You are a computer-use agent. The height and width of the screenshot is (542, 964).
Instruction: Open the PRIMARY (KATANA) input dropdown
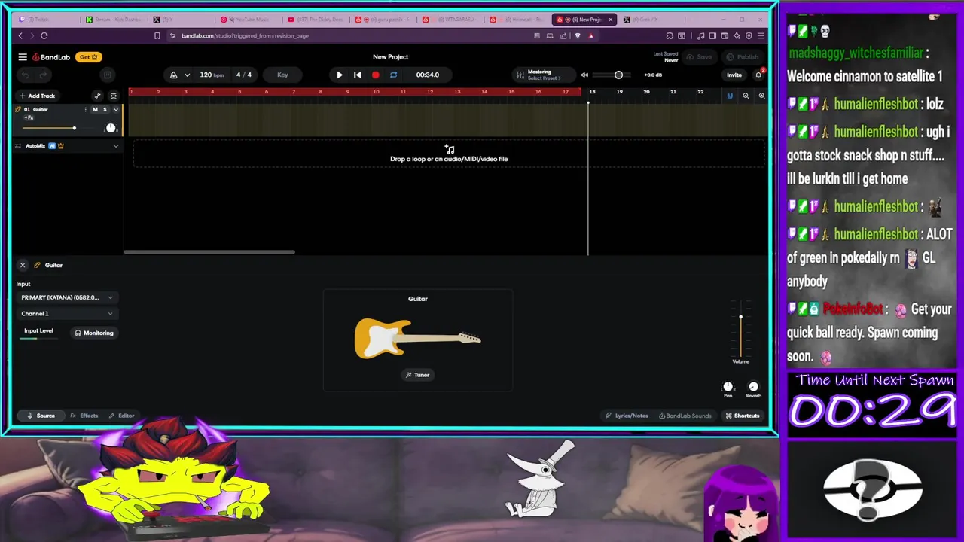[67, 297]
